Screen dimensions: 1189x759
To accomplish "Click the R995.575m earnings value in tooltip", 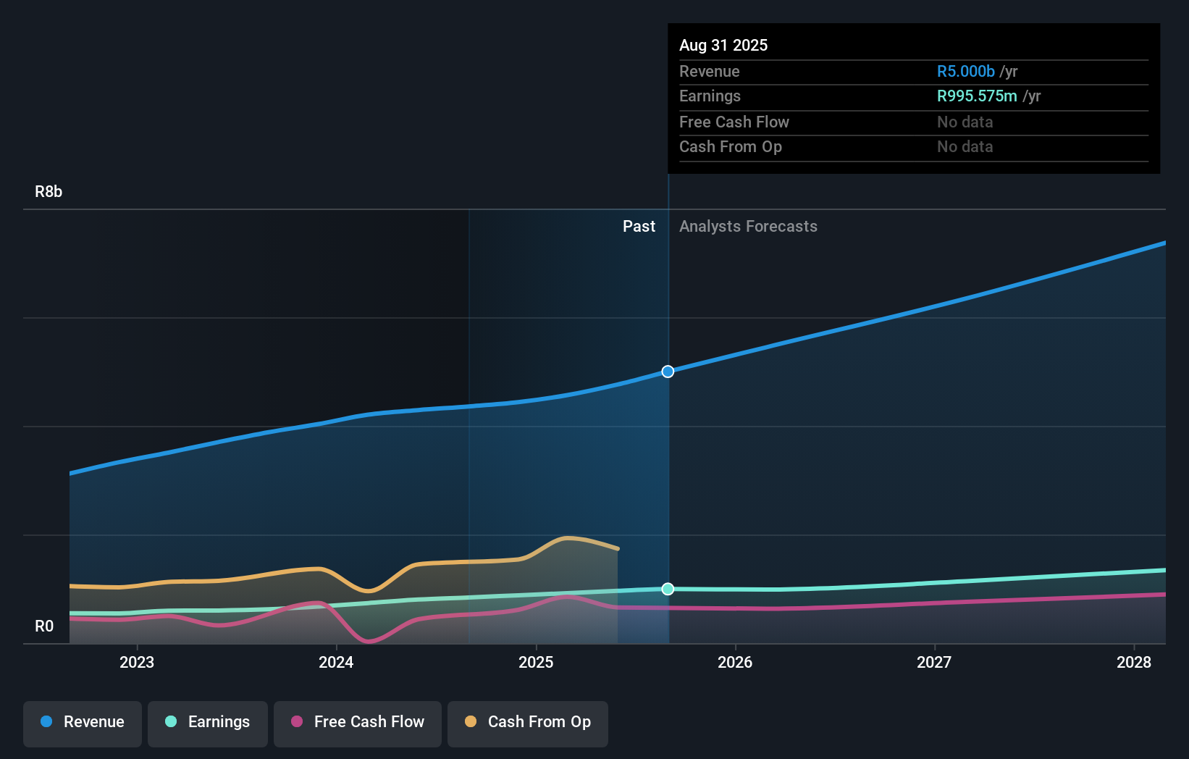I will (976, 96).
